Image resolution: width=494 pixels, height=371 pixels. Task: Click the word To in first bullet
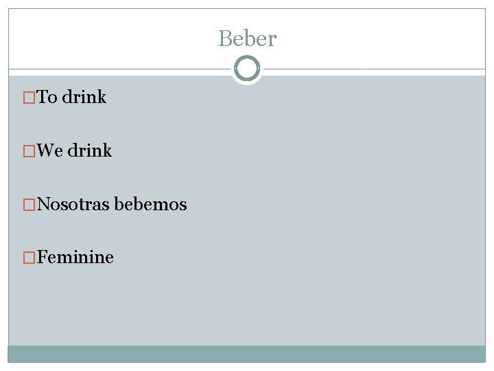coord(47,97)
